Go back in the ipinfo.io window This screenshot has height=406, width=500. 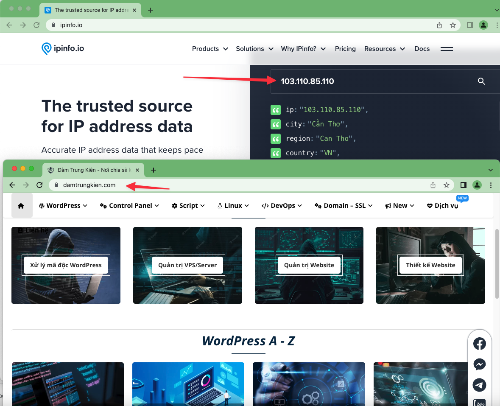[x=9, y=25]
